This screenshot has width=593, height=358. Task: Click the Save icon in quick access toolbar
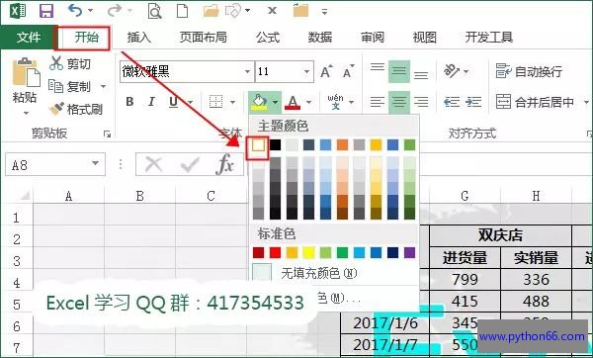(x=46, y=11)
